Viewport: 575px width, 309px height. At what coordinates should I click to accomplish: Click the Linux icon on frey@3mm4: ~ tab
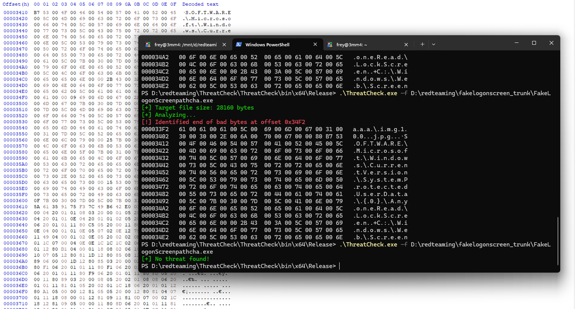coord(330,45)
